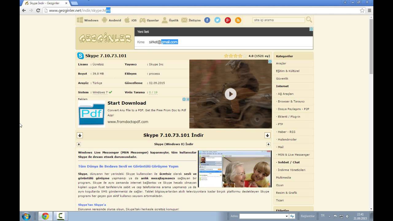The width and height of the screenshot is (393, 221).
Task: Open the Multimedia category
Action: point(283,177)
